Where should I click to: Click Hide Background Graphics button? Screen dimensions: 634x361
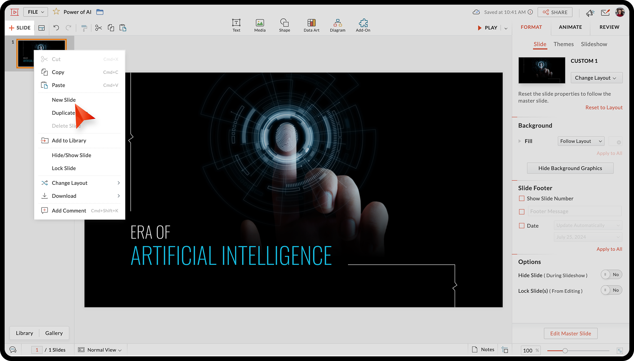pyautogui.click(x=570, y=168)
